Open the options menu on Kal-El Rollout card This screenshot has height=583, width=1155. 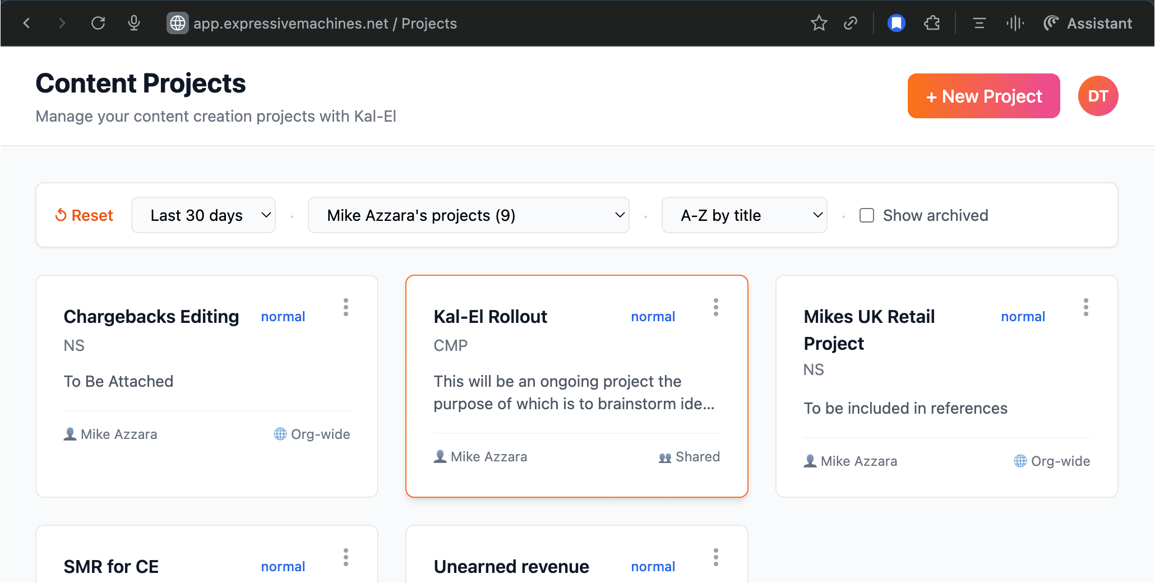click(x=716, y=307)
